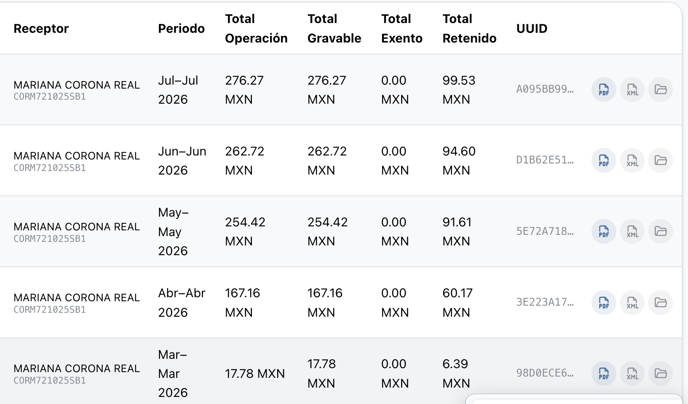Image resolution: width=688 pixels, height=404 pixels.
Task: Select UUID 3E223A17 text
Action: [545, 302]
